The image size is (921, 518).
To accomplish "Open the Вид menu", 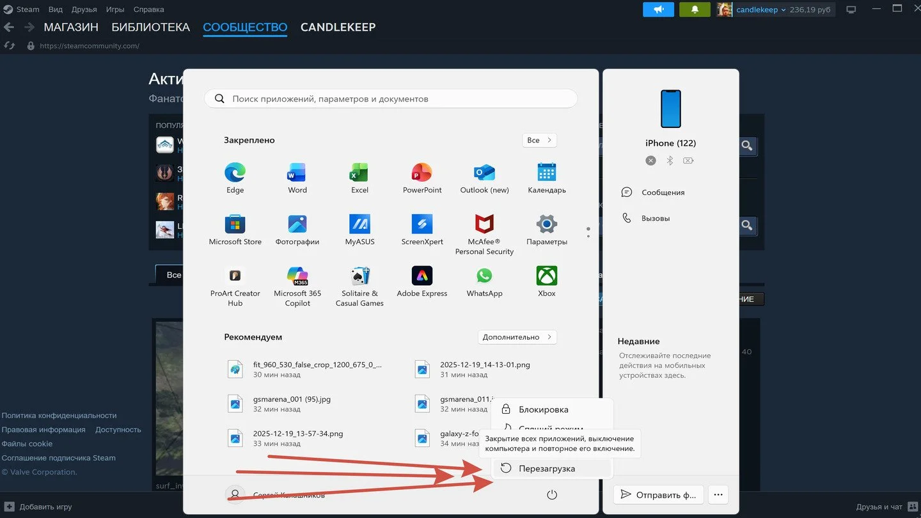I will [56, 10].
